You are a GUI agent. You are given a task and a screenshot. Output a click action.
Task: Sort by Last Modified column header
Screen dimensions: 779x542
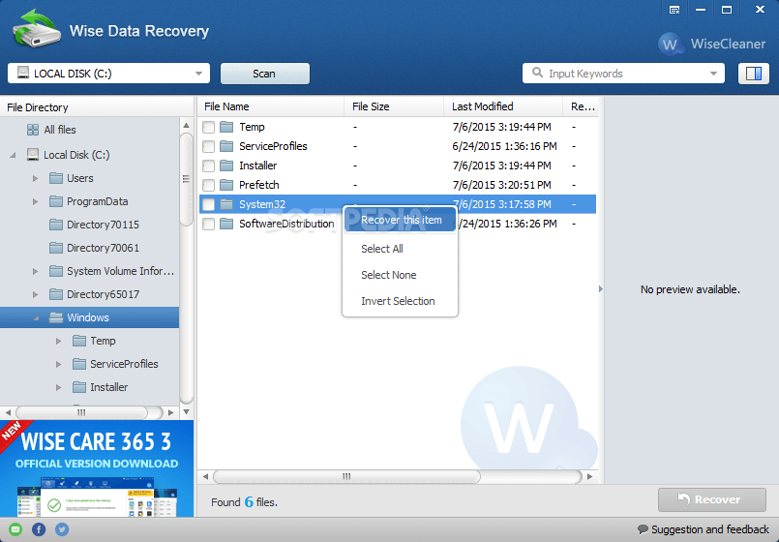503,106
